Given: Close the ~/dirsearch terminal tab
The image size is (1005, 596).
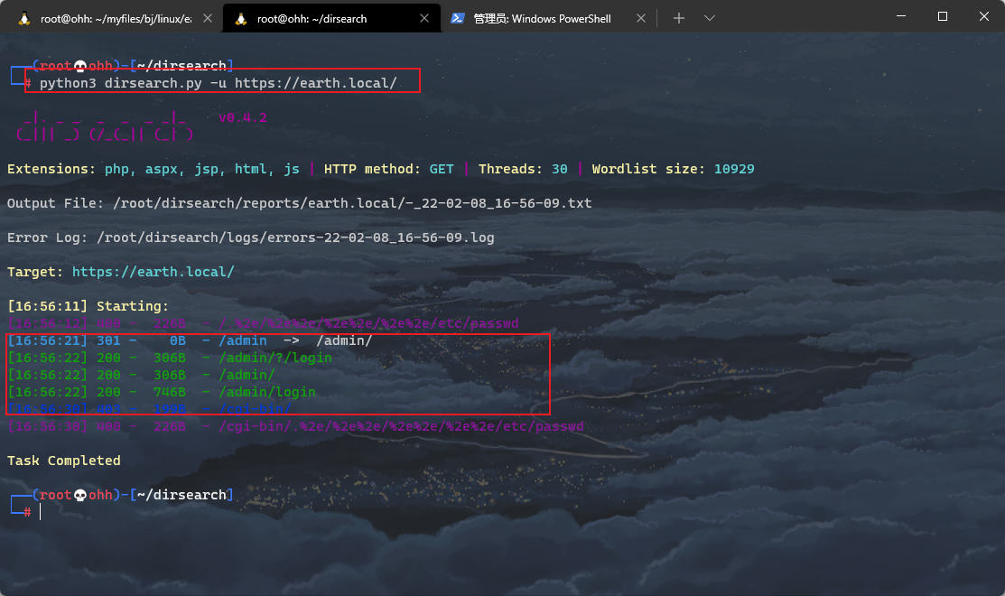Looking at the screenshot, I should [x=424, y=19].
